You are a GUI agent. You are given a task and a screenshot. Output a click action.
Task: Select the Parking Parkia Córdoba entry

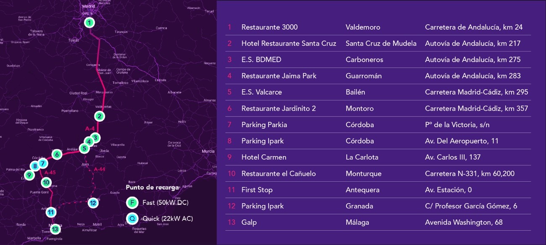(x=264, y=125)
